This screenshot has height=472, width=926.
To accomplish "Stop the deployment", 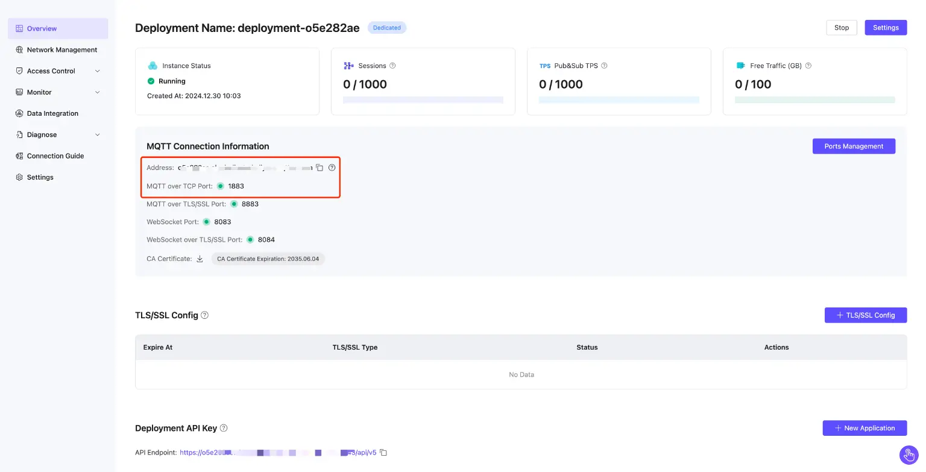I will 841,27.
